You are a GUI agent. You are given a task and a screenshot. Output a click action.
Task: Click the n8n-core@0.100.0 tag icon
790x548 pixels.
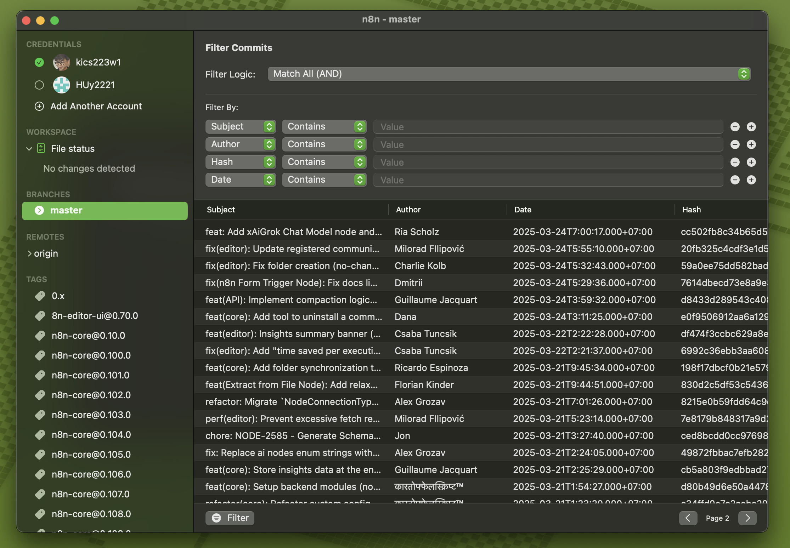point(40,355)
